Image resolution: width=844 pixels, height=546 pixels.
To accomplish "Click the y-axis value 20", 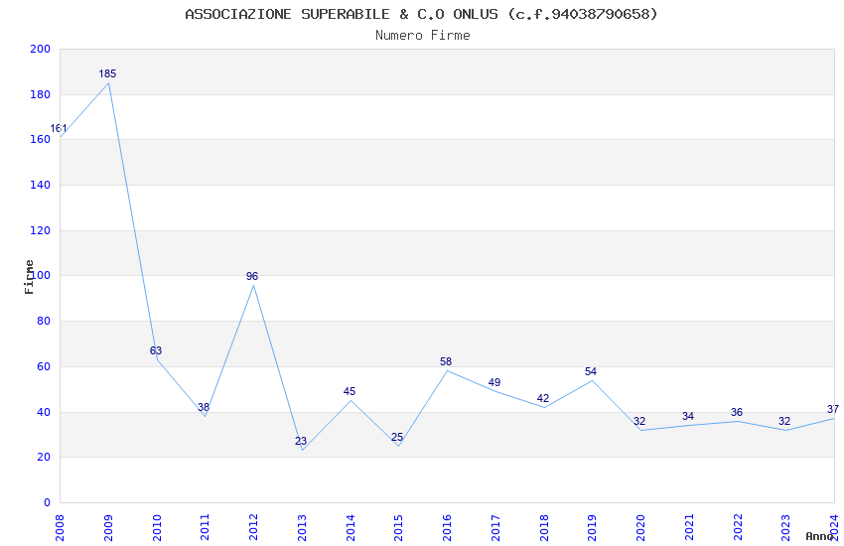I will coord(44,458).
